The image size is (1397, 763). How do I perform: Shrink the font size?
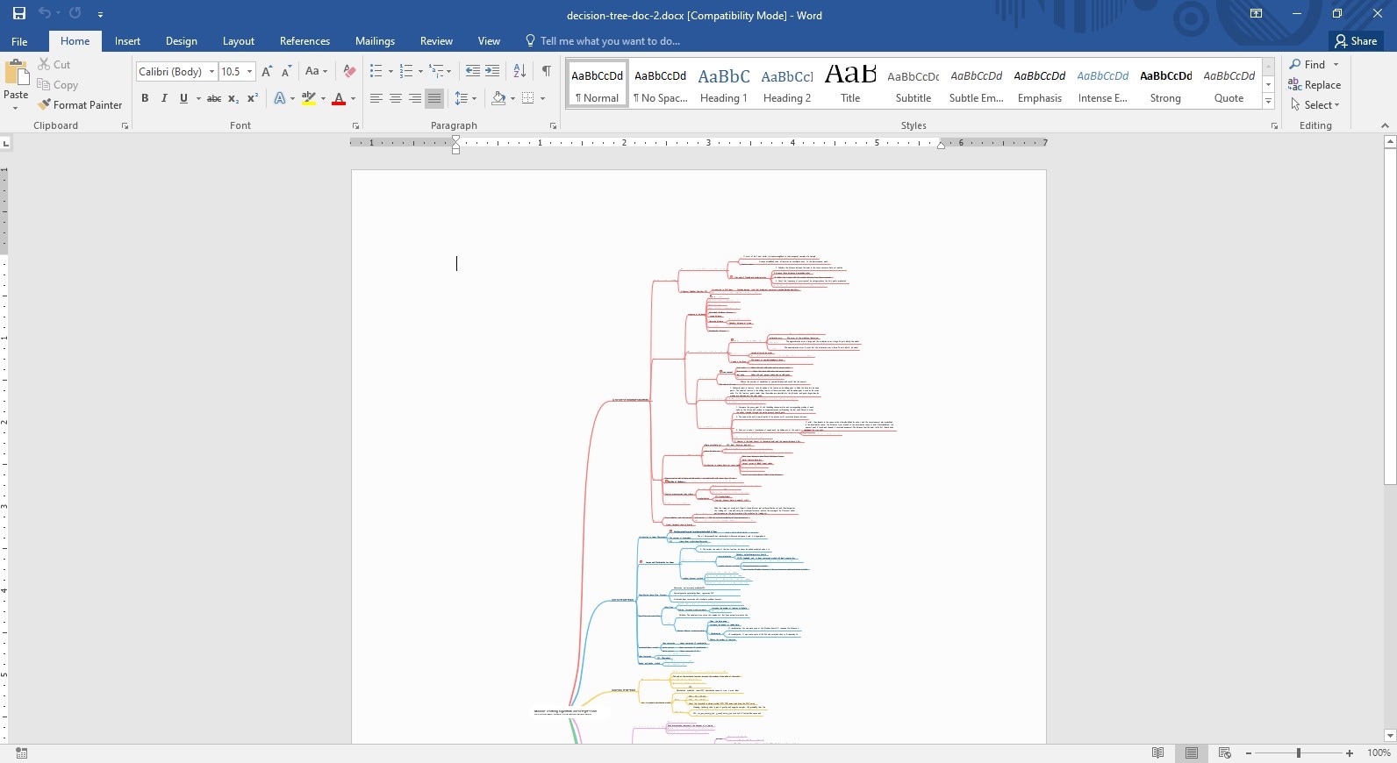tap(286, 71)
